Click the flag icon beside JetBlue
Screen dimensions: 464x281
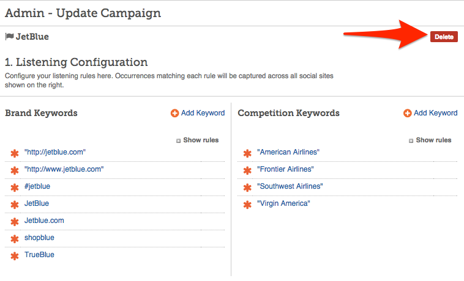(9, 37)
